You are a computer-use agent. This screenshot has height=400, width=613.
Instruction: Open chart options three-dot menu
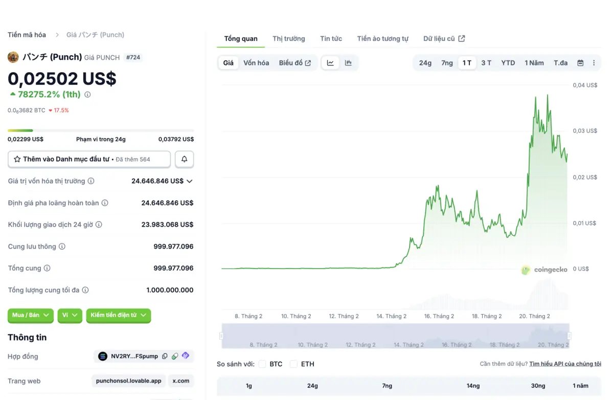point(594,63)
